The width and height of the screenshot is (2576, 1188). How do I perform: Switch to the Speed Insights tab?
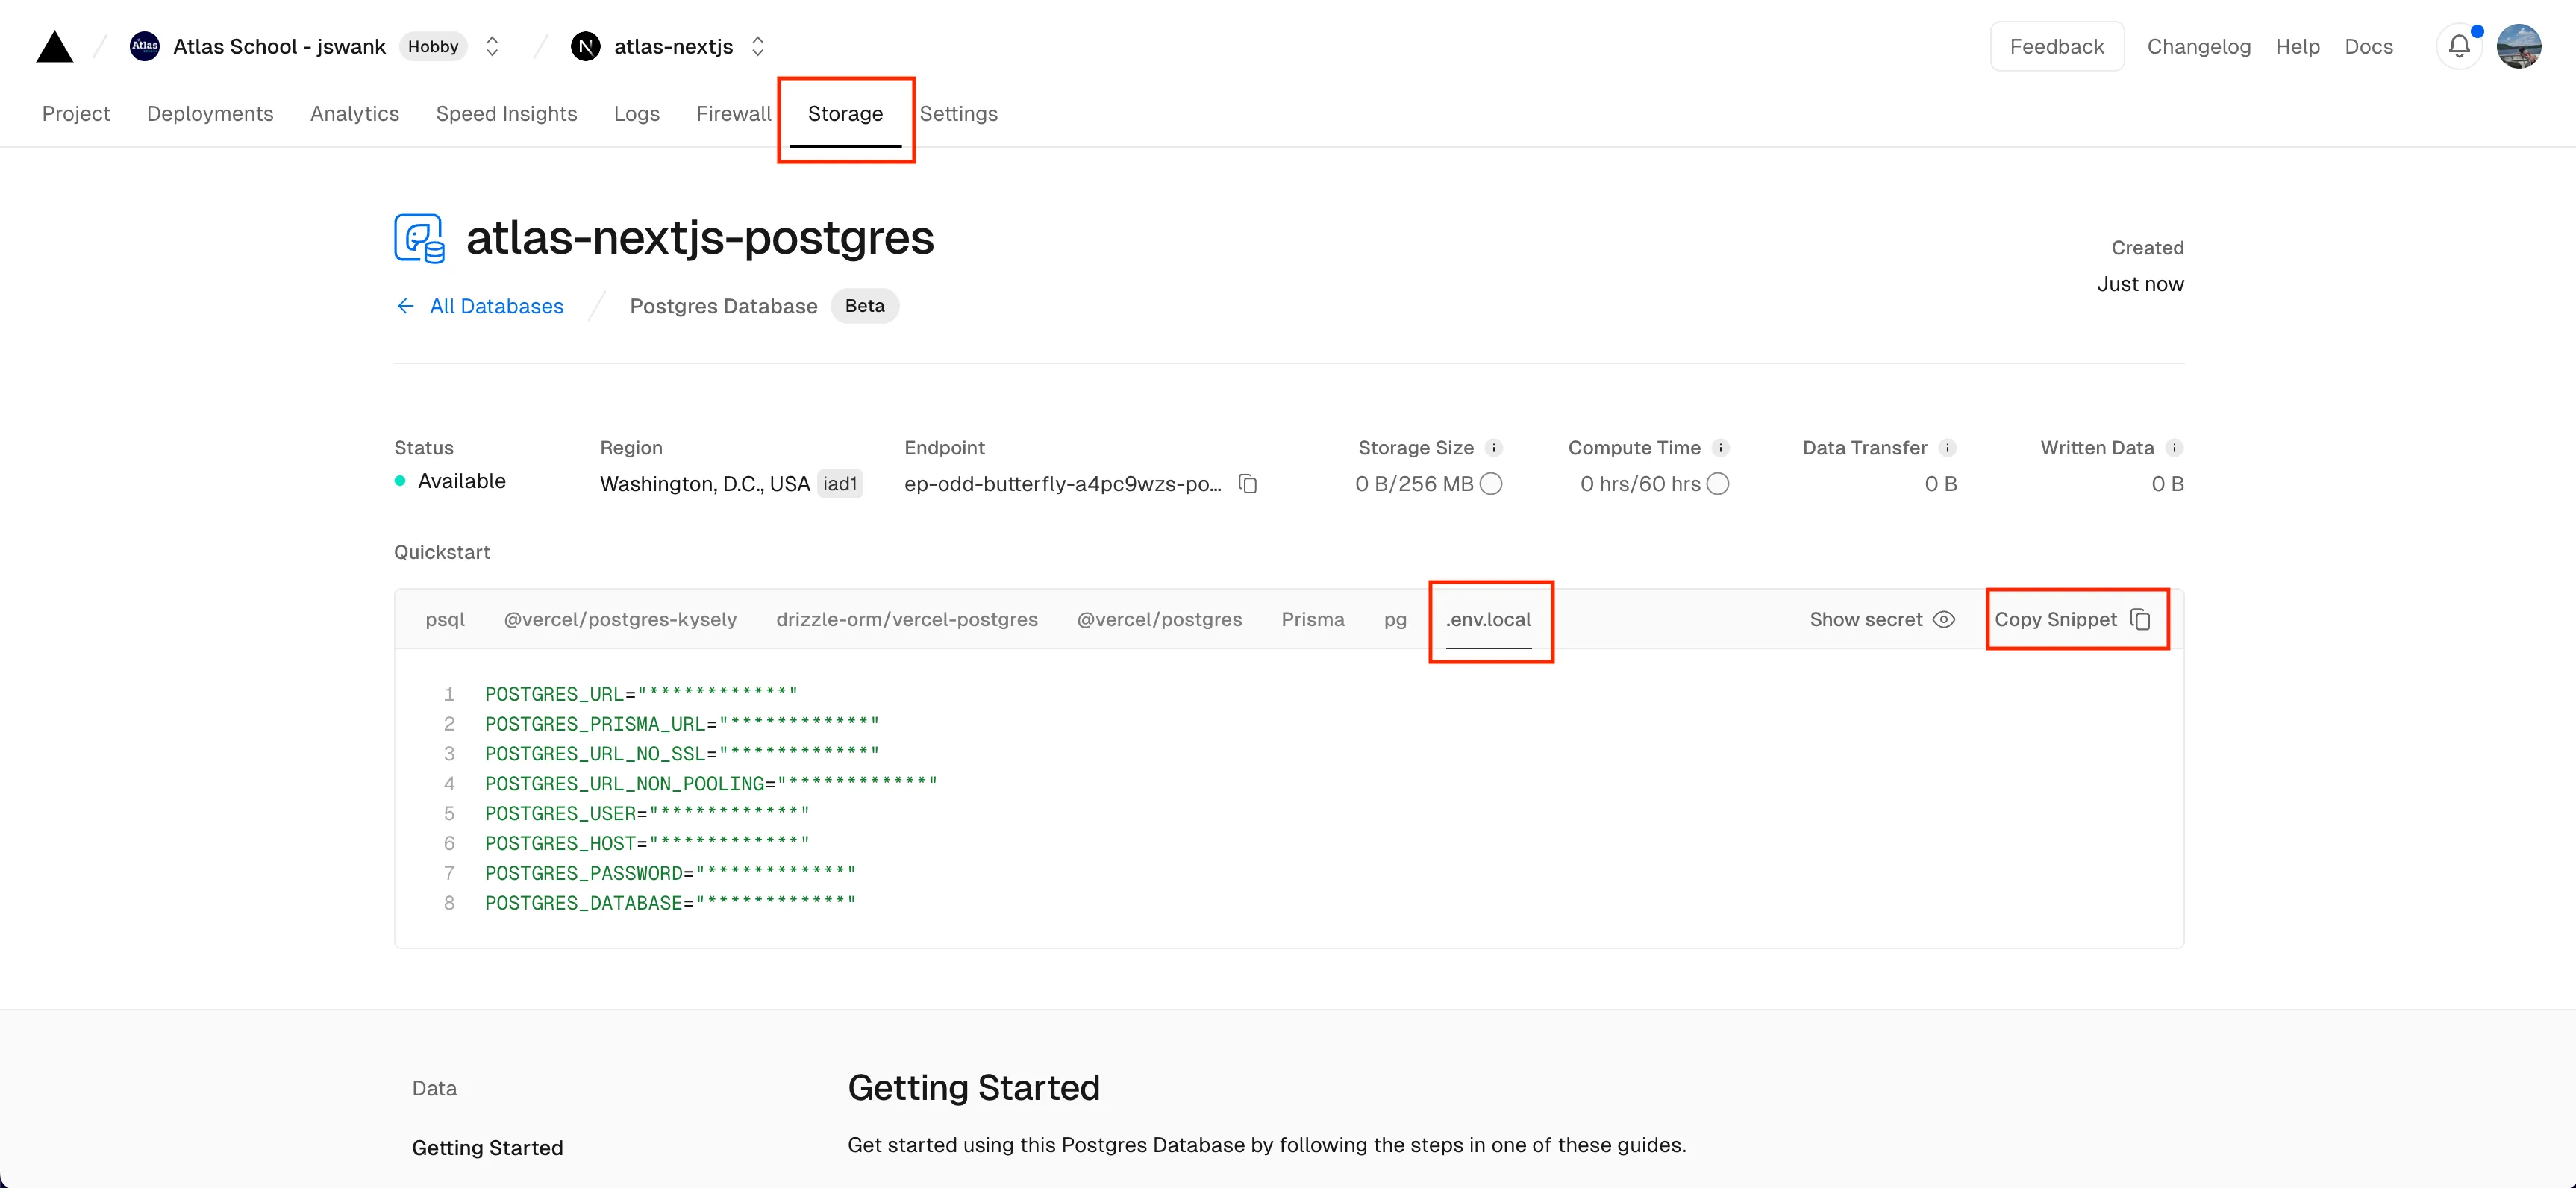[506, 113]
